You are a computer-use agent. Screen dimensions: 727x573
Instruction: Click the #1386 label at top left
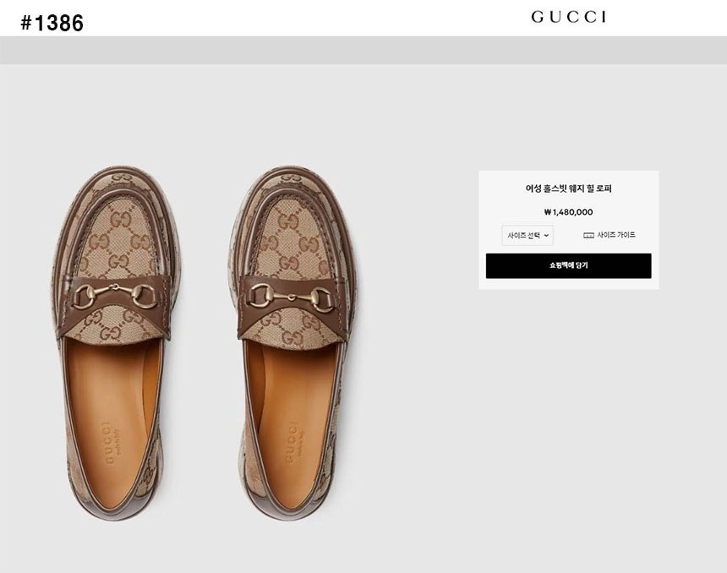pyautogui.click(x=52, y=24)
